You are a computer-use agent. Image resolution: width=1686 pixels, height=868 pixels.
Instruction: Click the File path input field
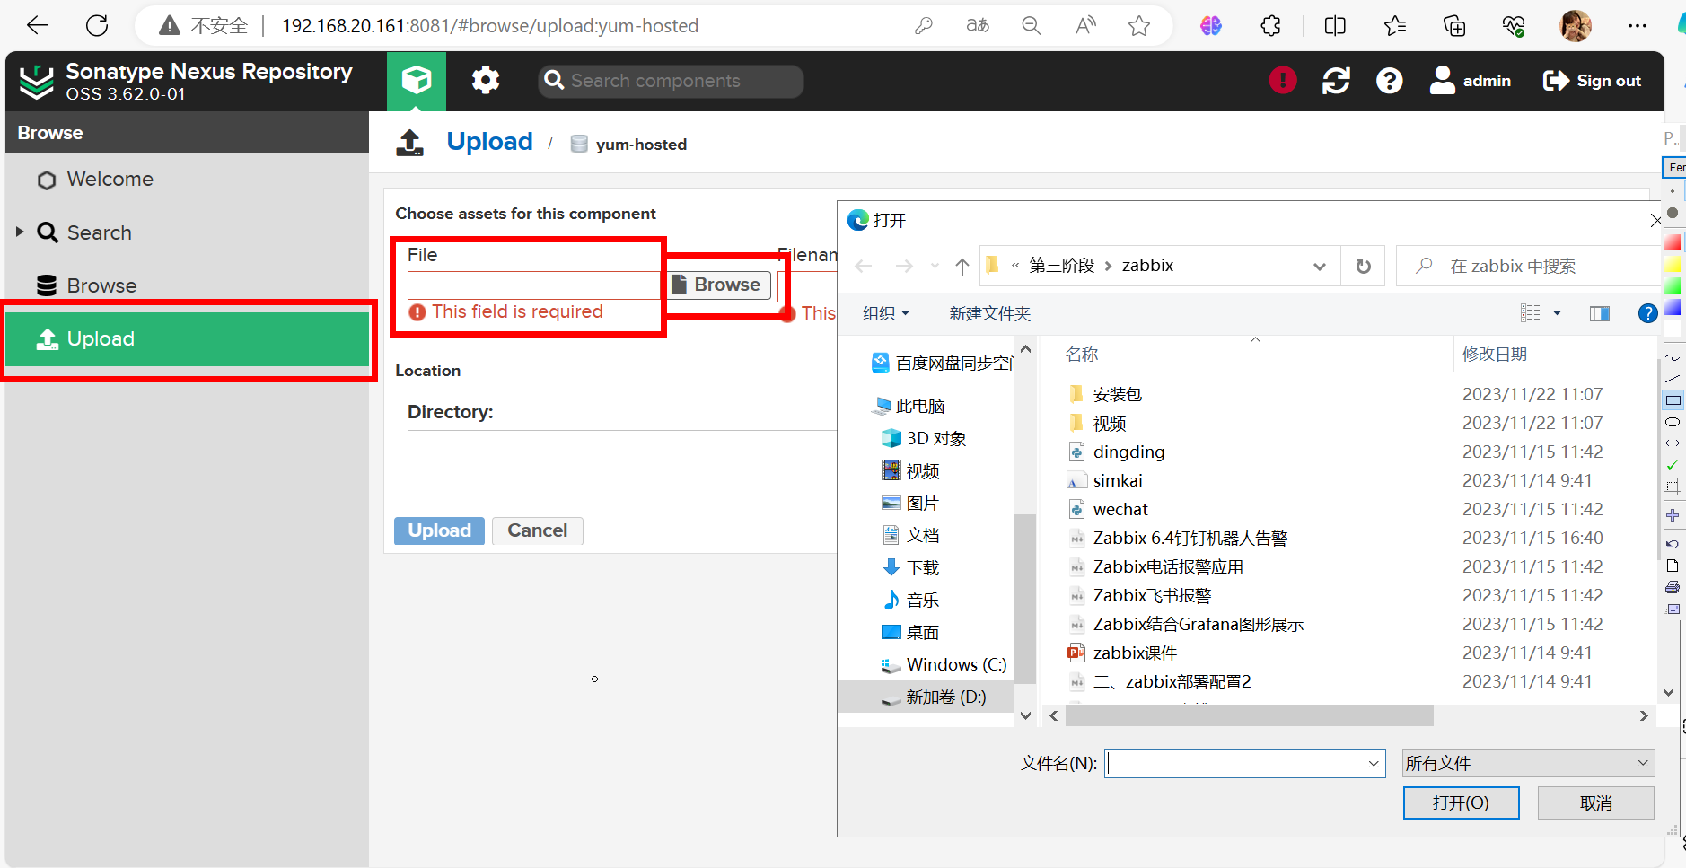coord(534,285)
